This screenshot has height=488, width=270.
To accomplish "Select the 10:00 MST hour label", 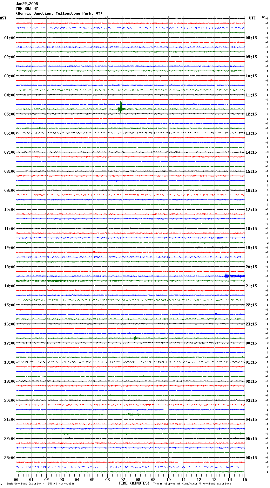I will (x=10, y=210).
